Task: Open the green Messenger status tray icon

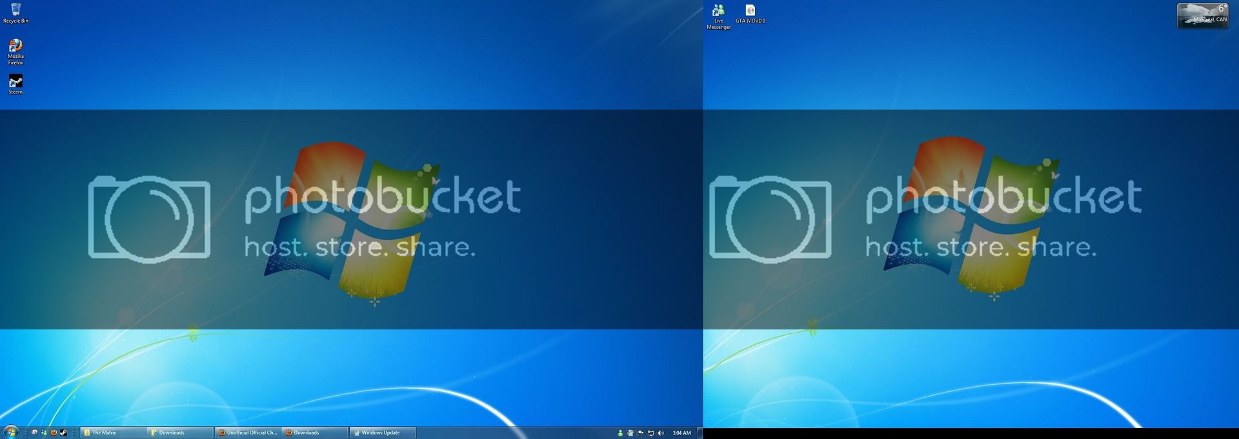Action: coord(620,433)
